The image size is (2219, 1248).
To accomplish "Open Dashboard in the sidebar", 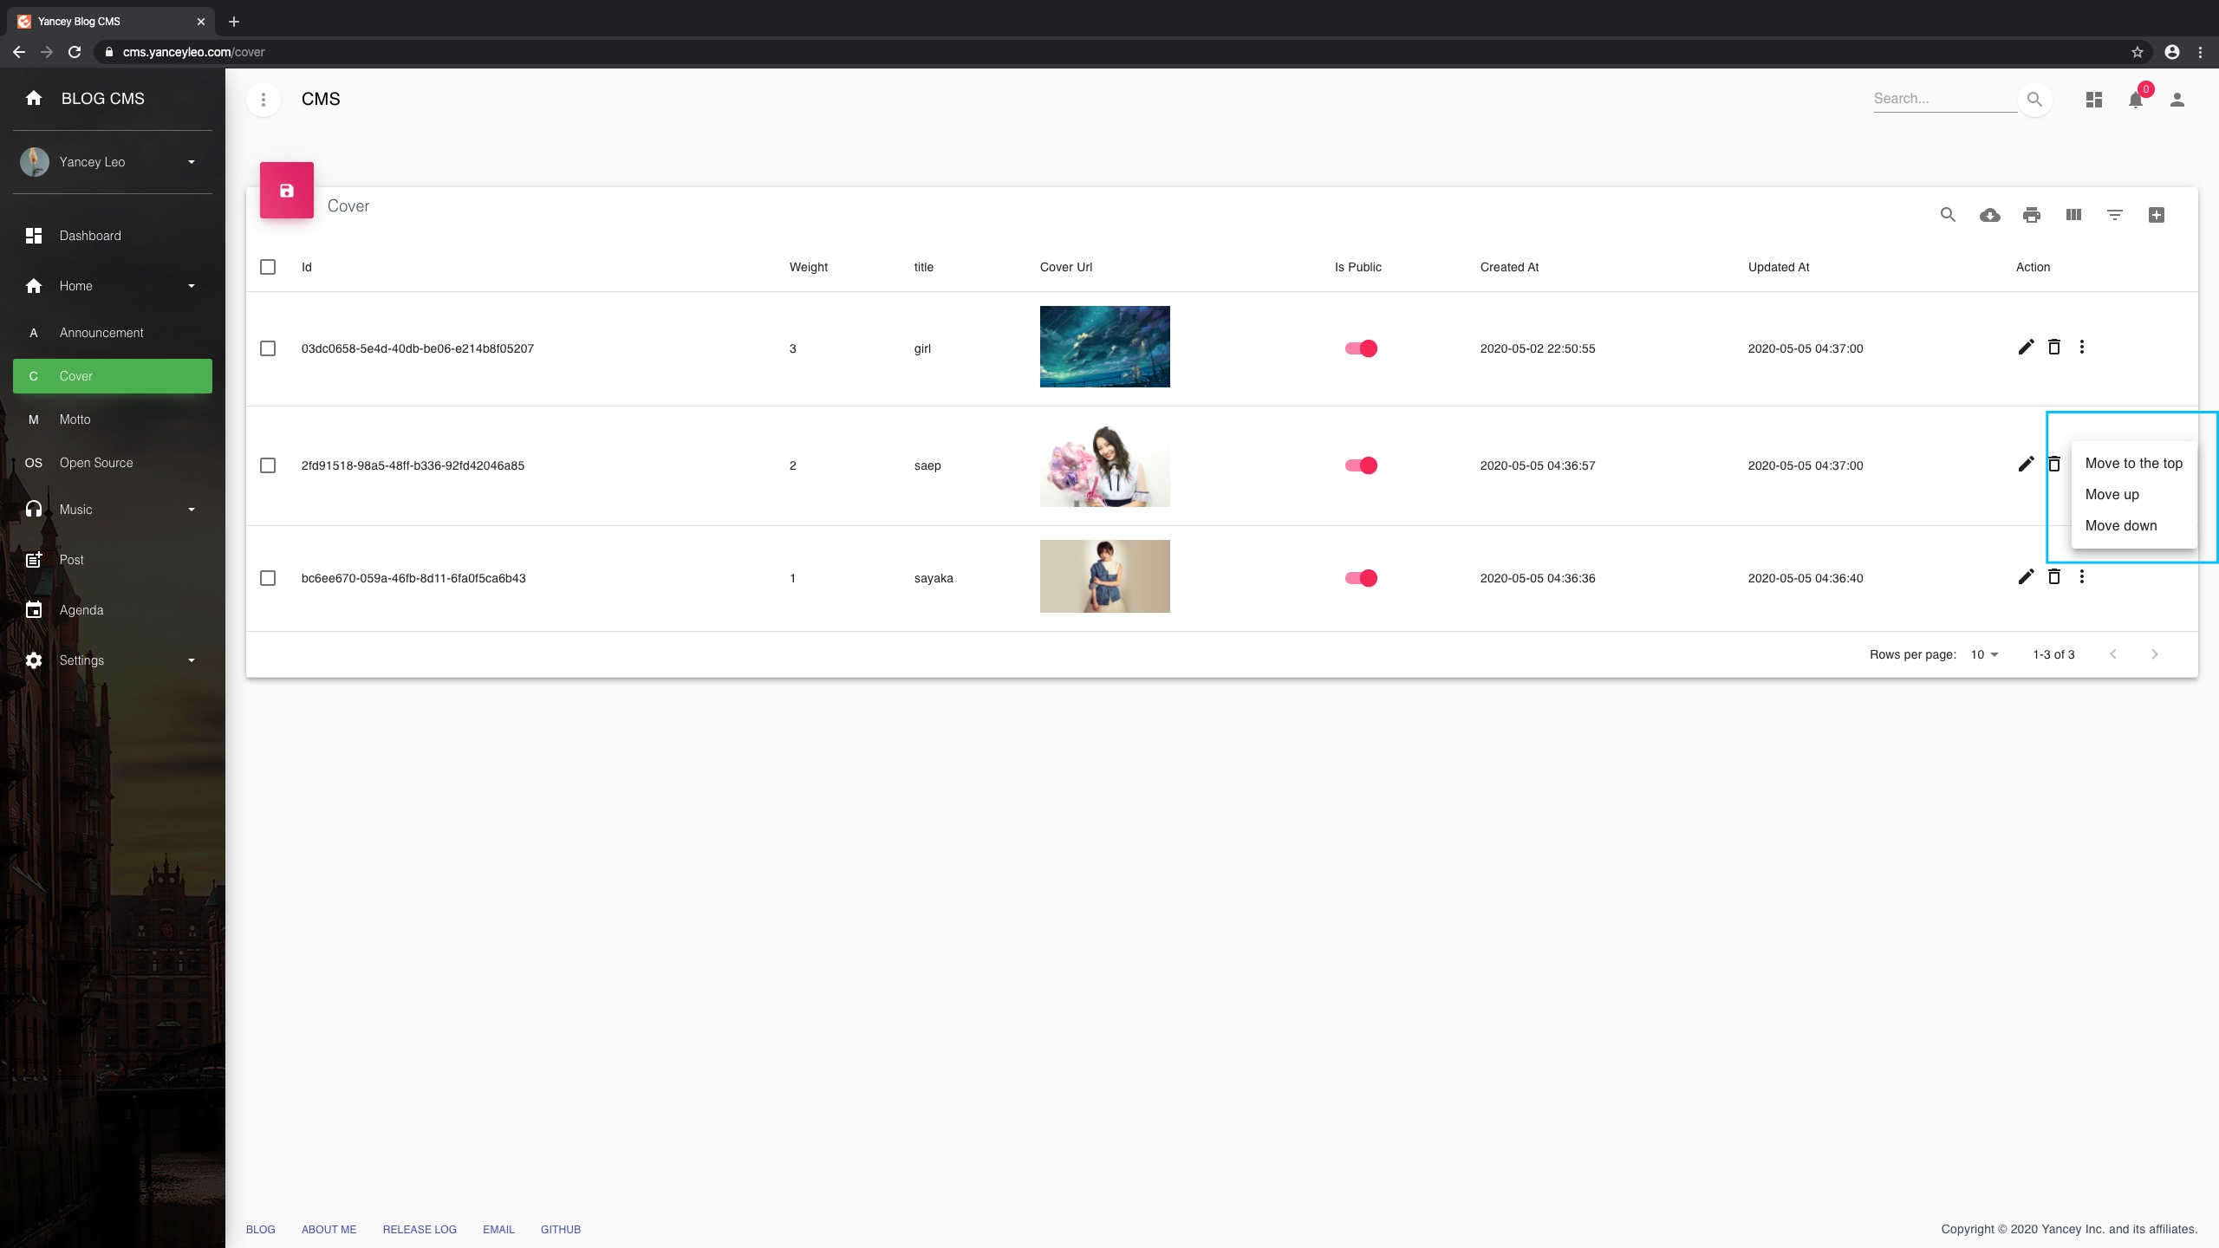I will coord(113,236).
